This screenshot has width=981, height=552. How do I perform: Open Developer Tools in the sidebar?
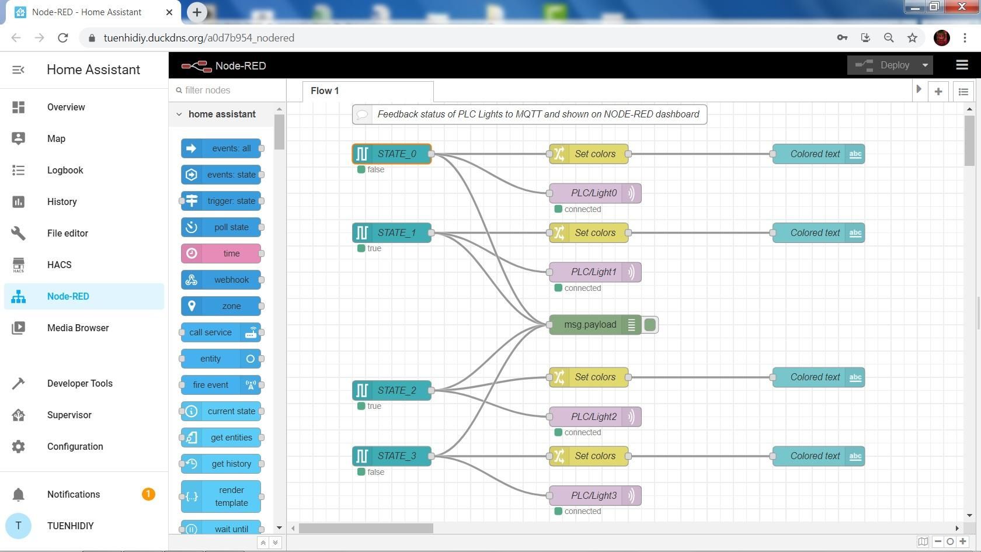pyautogui.click(x=80, y=383)
